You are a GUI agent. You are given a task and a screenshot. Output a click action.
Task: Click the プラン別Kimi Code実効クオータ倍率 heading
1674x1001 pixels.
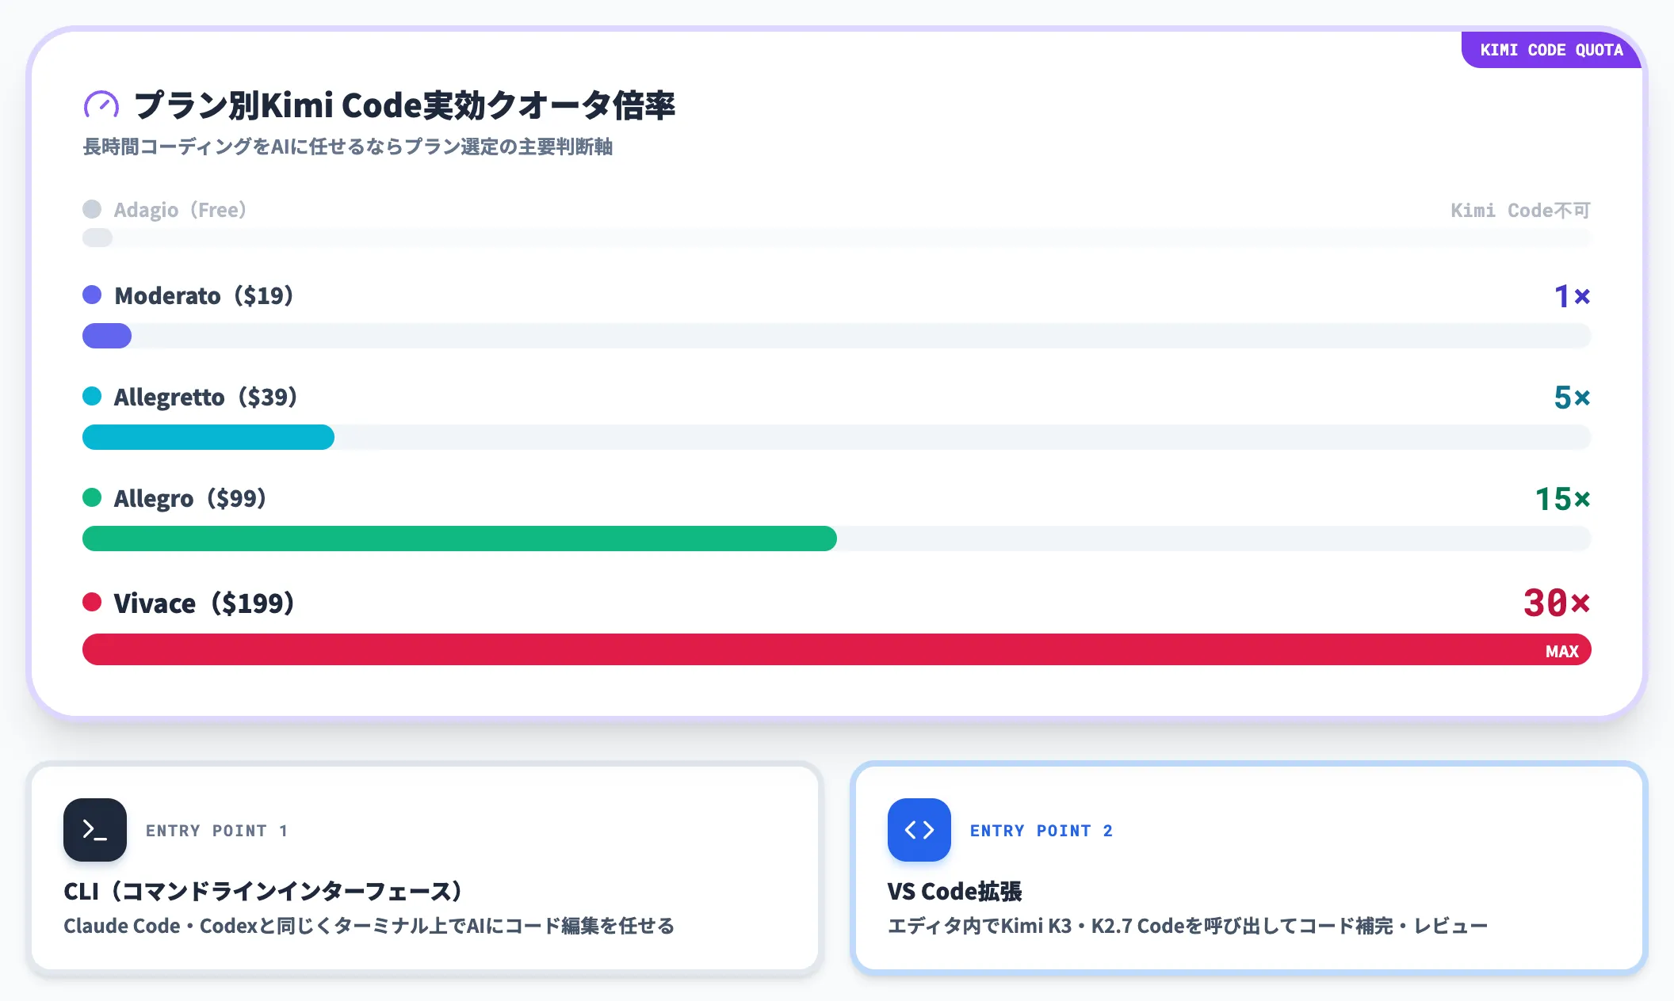[x=404, y=105]
